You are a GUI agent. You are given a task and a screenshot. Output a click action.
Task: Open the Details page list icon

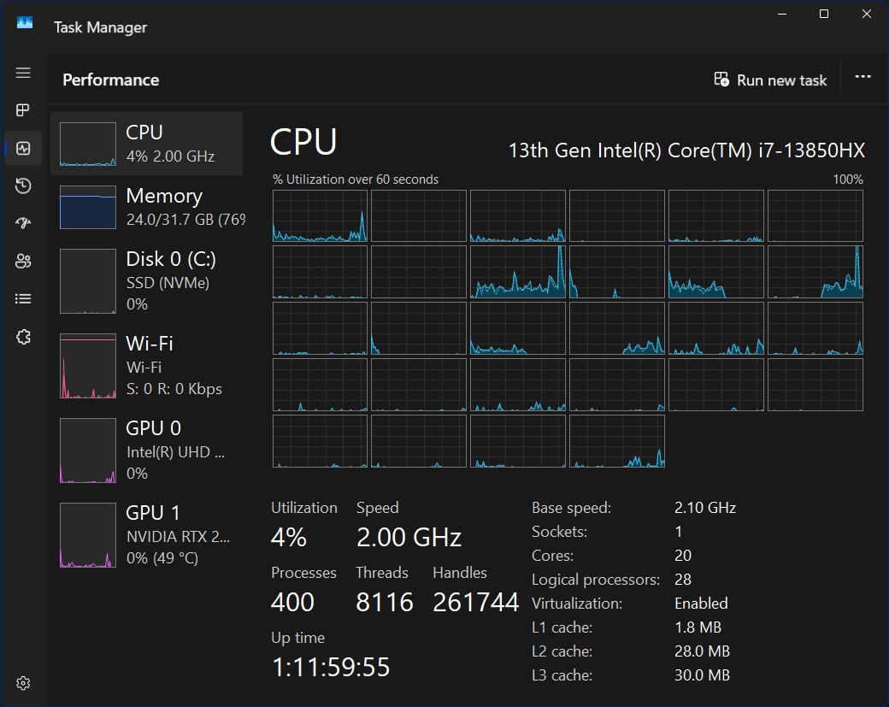coord(23,298)
